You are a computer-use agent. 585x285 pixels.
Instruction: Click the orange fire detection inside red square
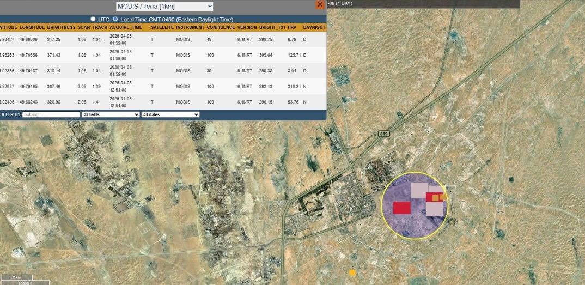(x=435, y=197)
